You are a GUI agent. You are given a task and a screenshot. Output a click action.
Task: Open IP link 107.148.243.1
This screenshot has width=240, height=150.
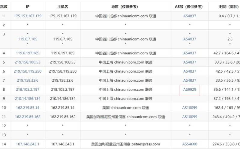[28, 144]
